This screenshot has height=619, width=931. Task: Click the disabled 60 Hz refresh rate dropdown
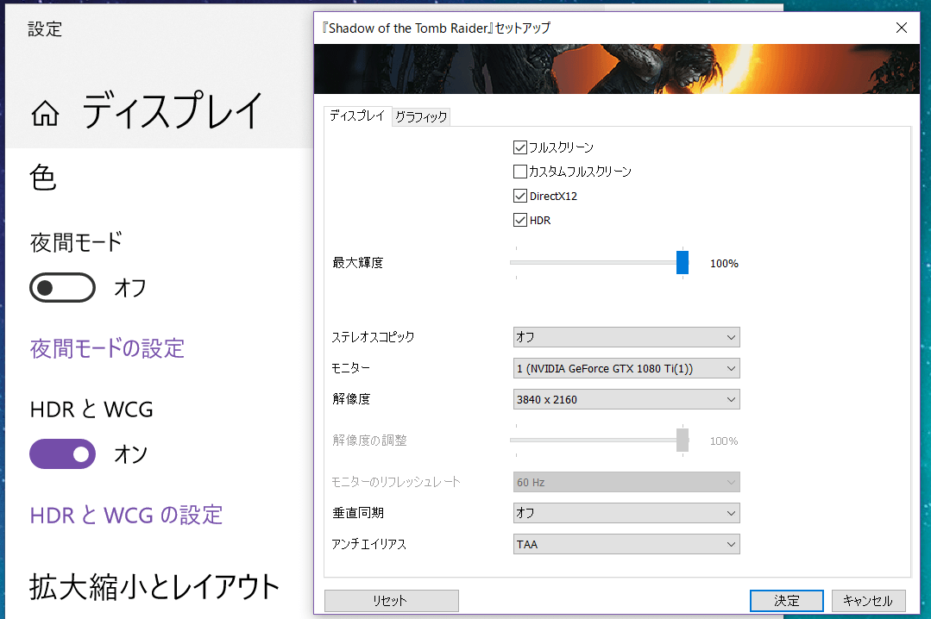coord(626,482)
